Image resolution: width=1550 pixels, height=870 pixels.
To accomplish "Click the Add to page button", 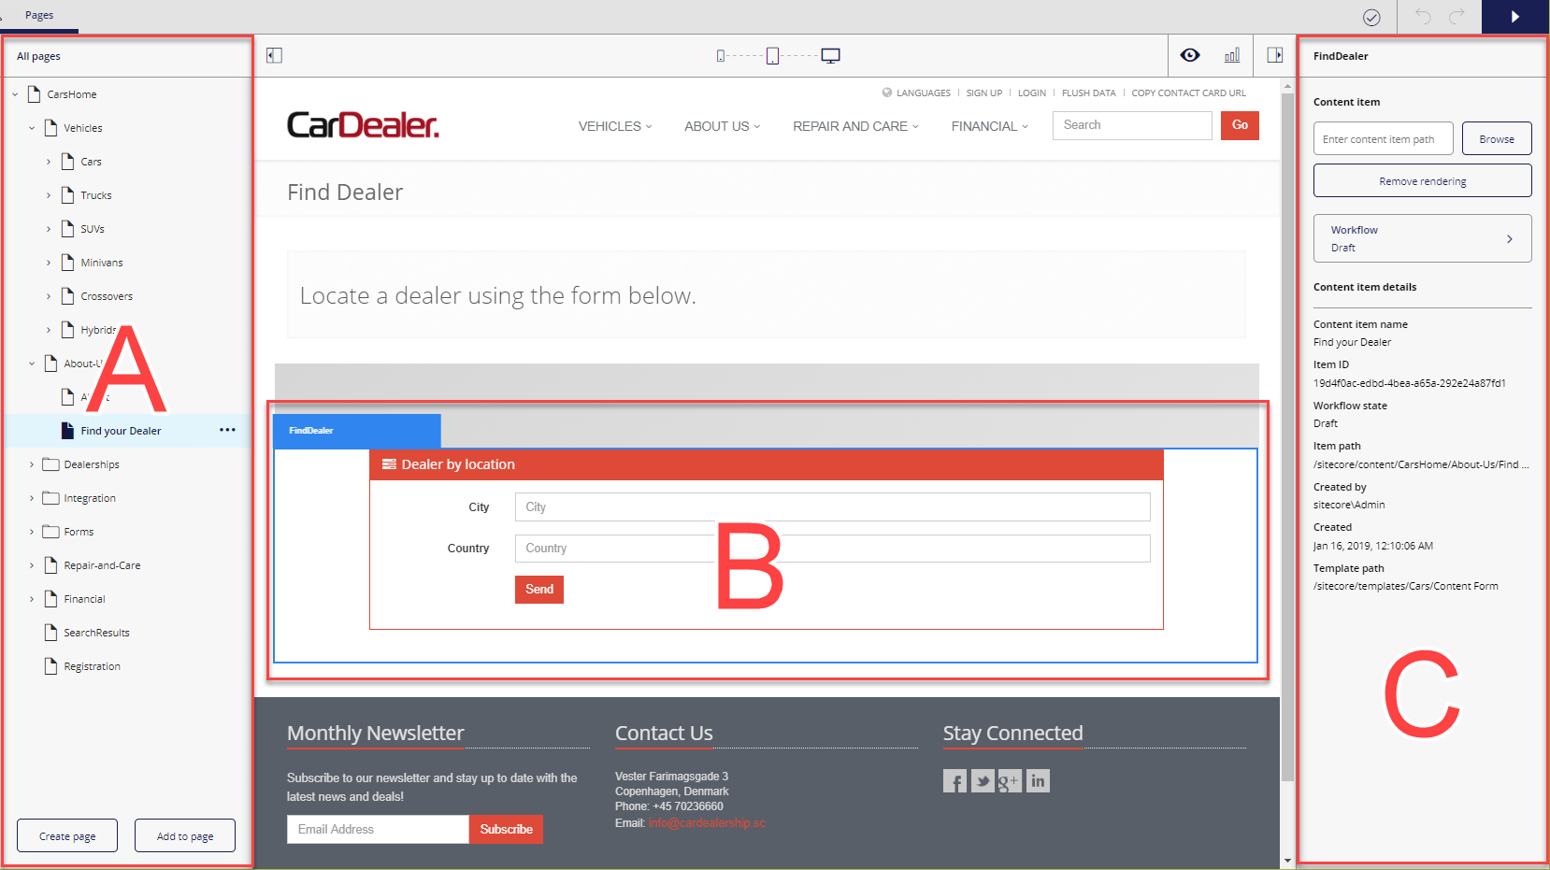I will coord(185,835).
